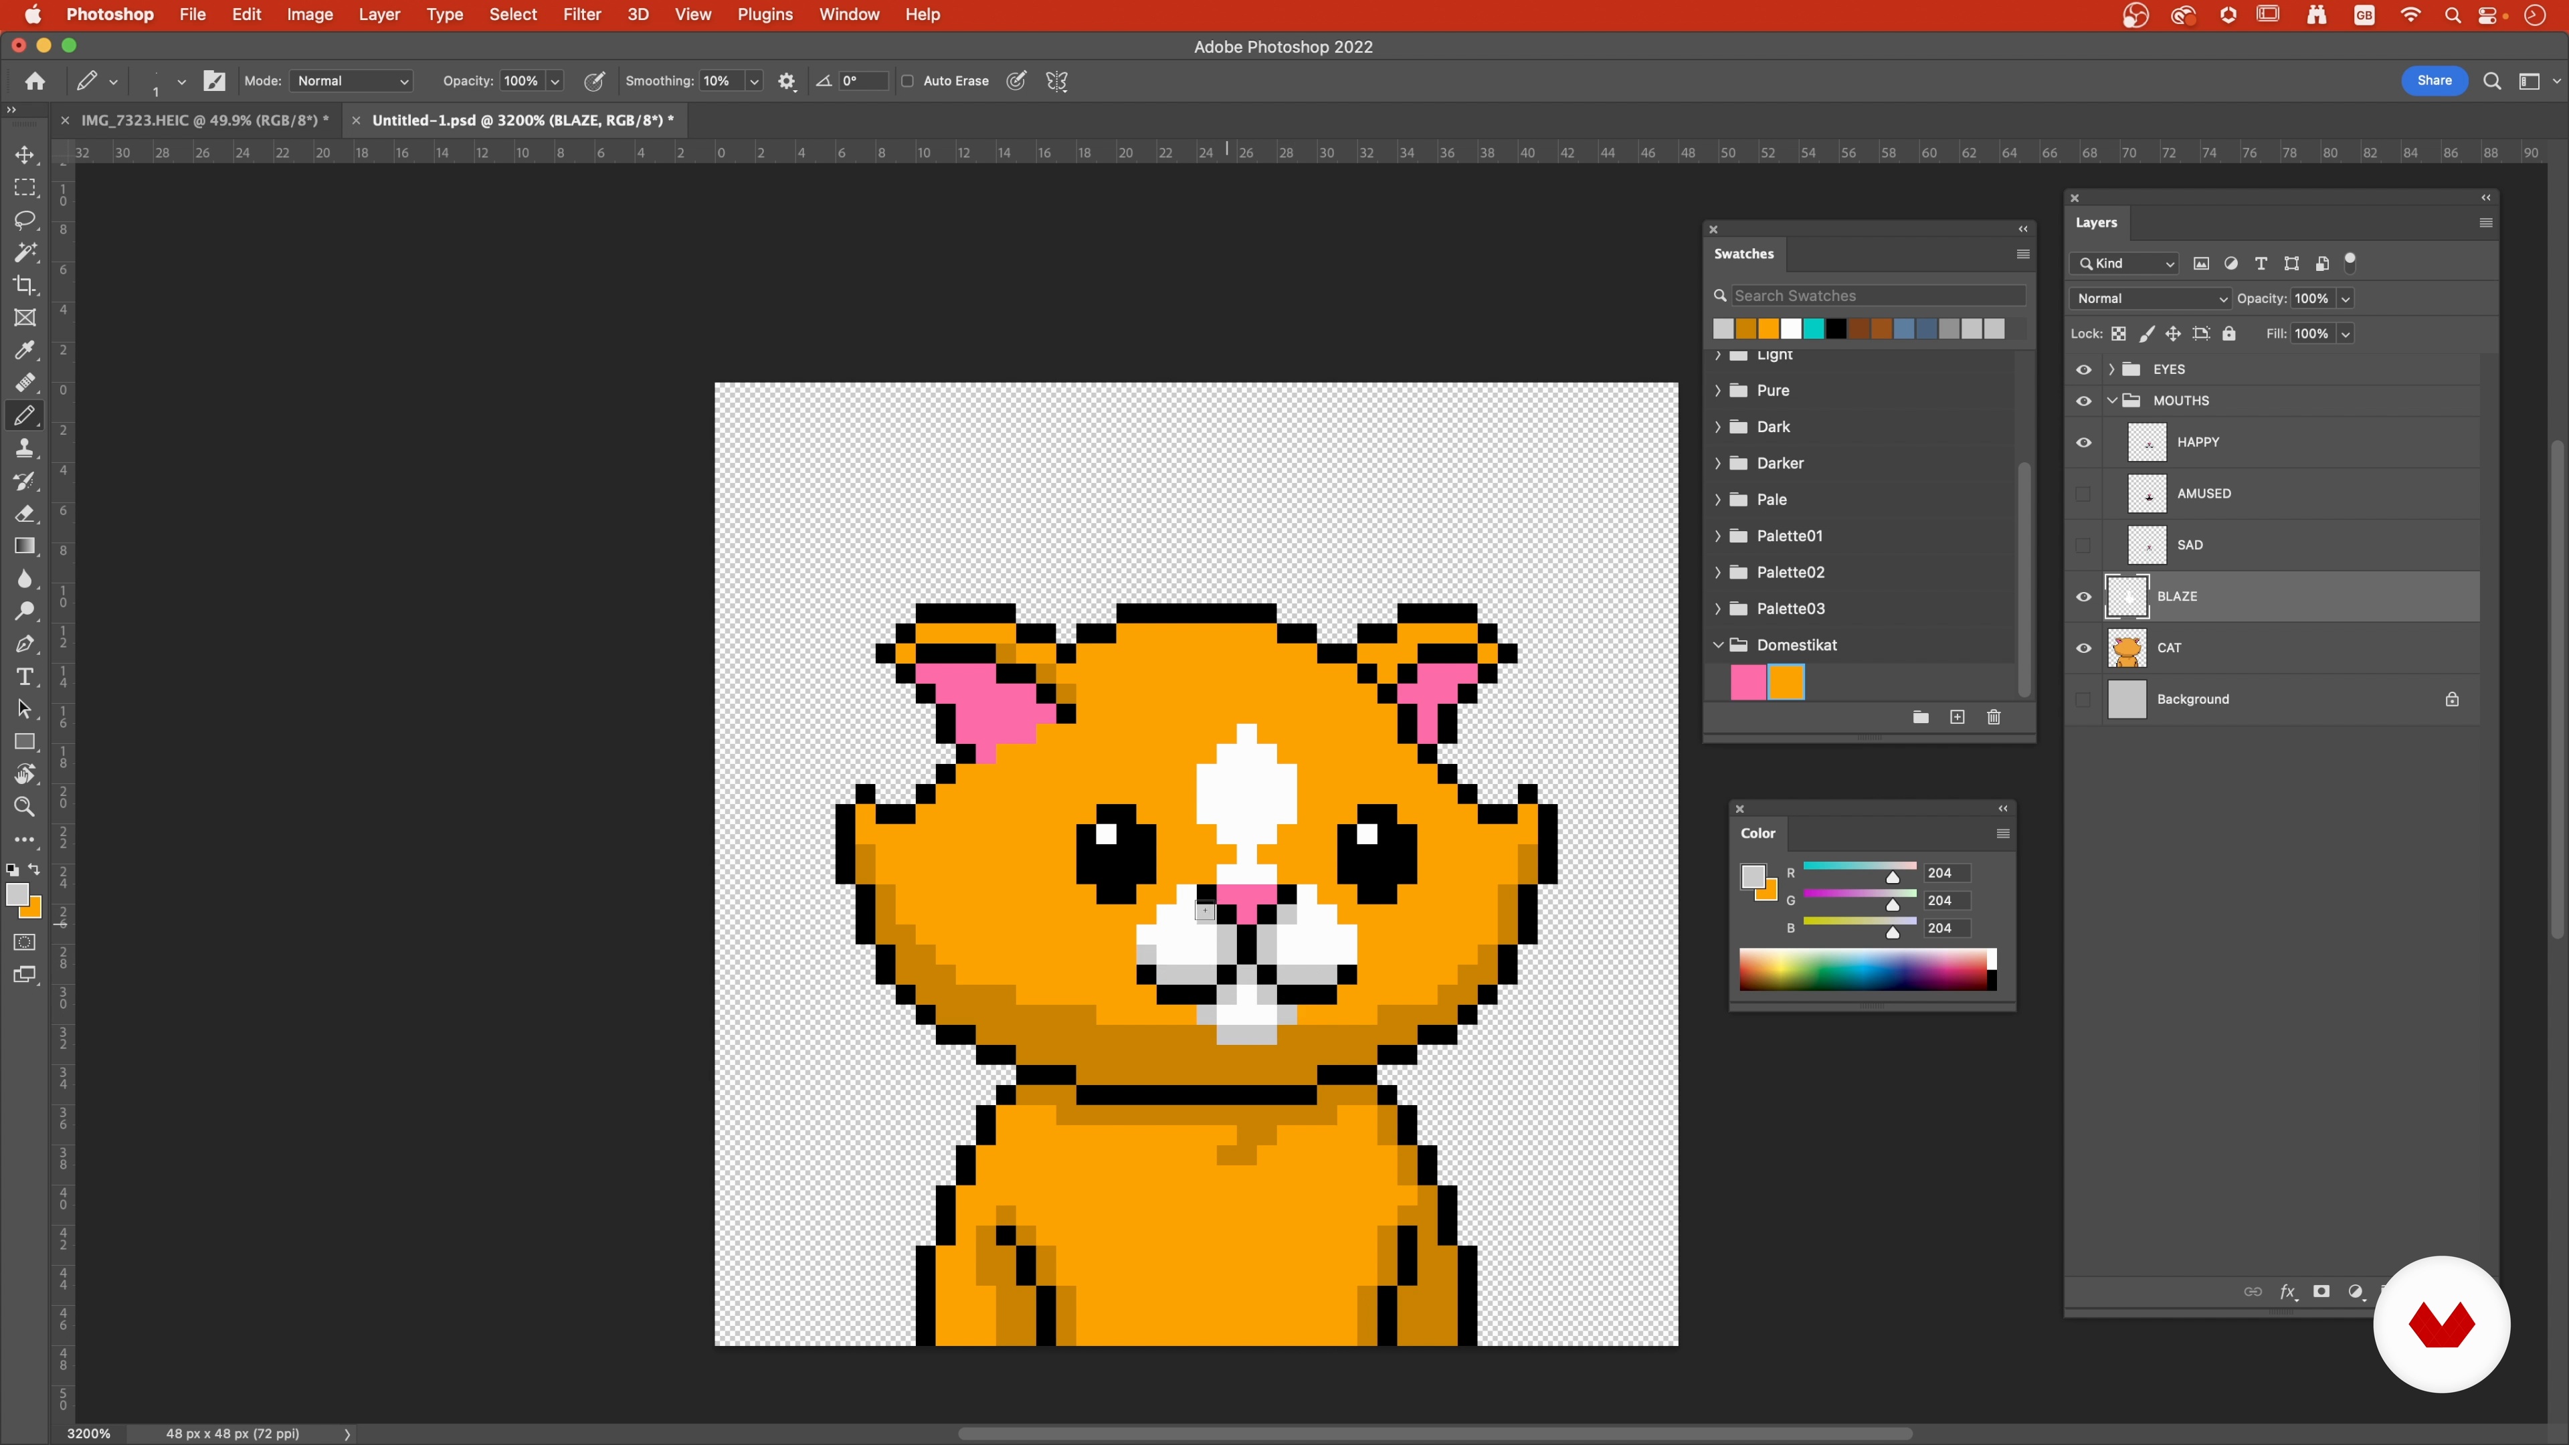
Task: Click the Share button
Action: (2433, 81)
